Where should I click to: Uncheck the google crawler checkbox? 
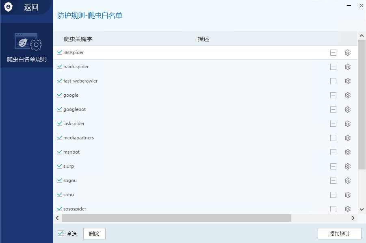[60, 95]
